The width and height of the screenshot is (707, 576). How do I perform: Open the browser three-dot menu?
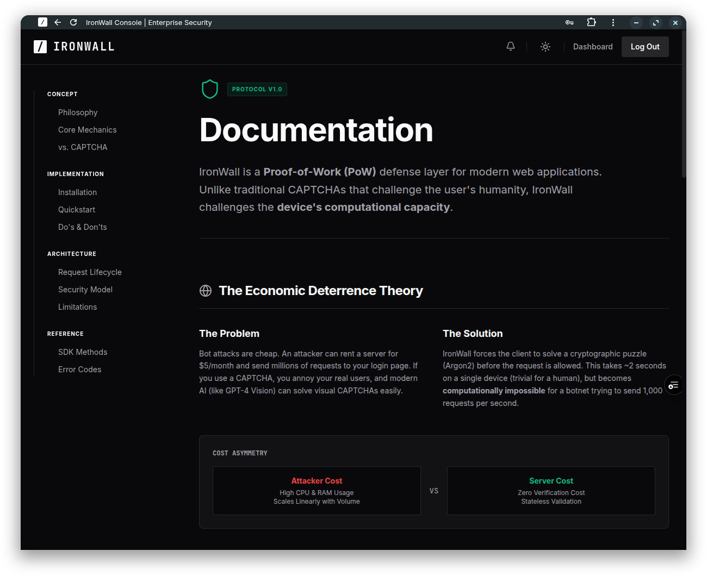pyautogui.click(x=613, y=22)
